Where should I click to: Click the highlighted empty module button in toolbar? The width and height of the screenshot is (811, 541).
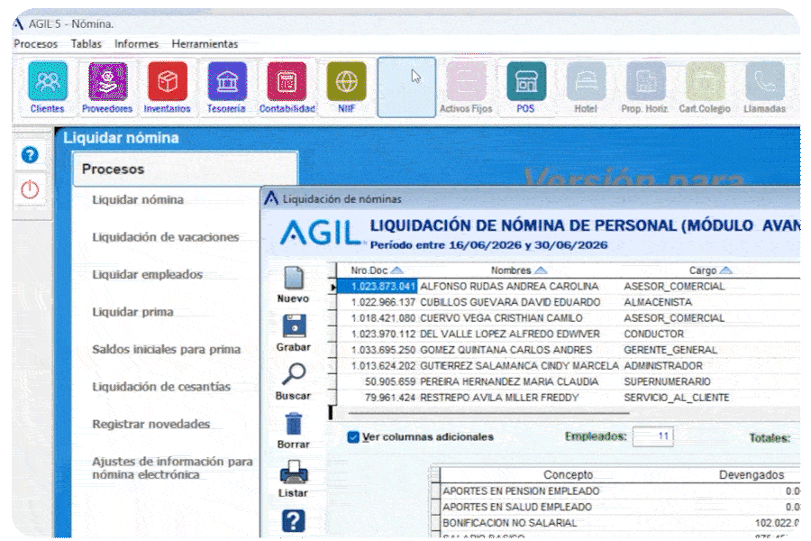pyautogui.click(x=406, y=87)
